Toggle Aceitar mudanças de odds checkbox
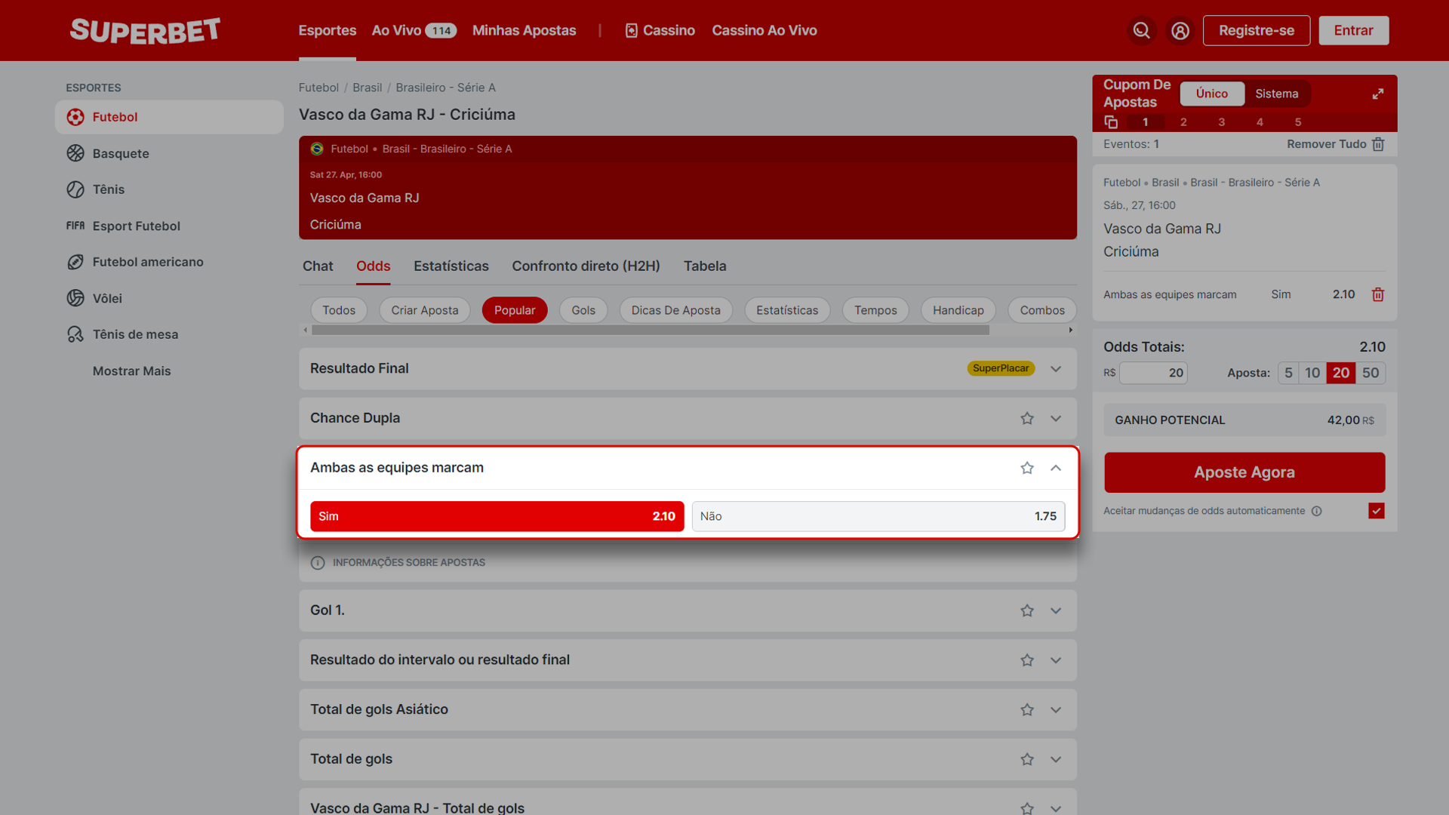 pyautogui.click(x=1377, y=511)
